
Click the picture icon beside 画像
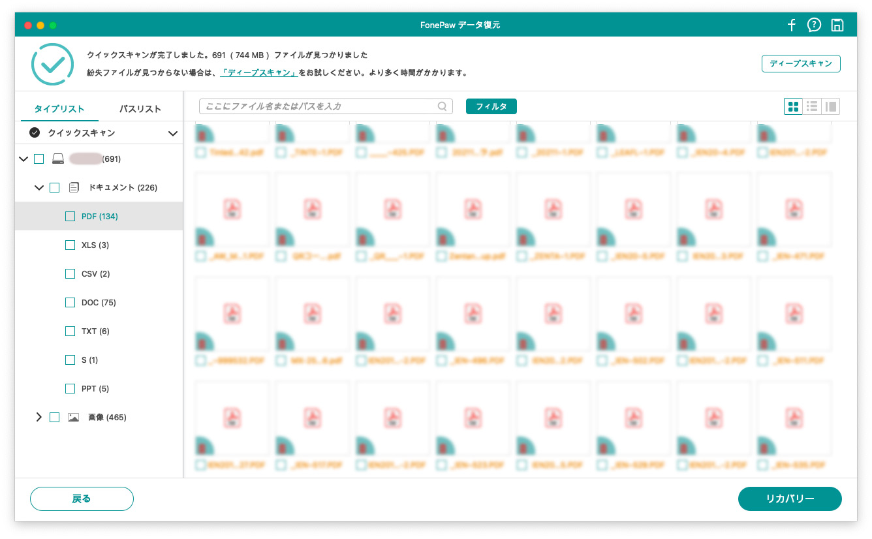pos(74,417)
